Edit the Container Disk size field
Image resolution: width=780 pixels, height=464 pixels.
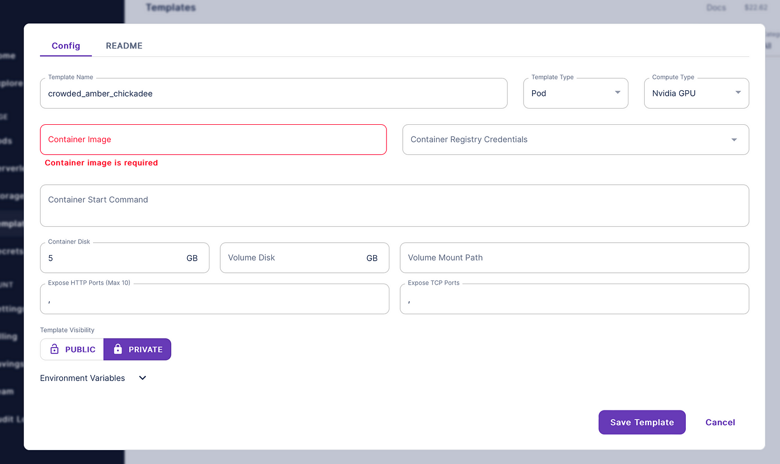click(125, 258)
